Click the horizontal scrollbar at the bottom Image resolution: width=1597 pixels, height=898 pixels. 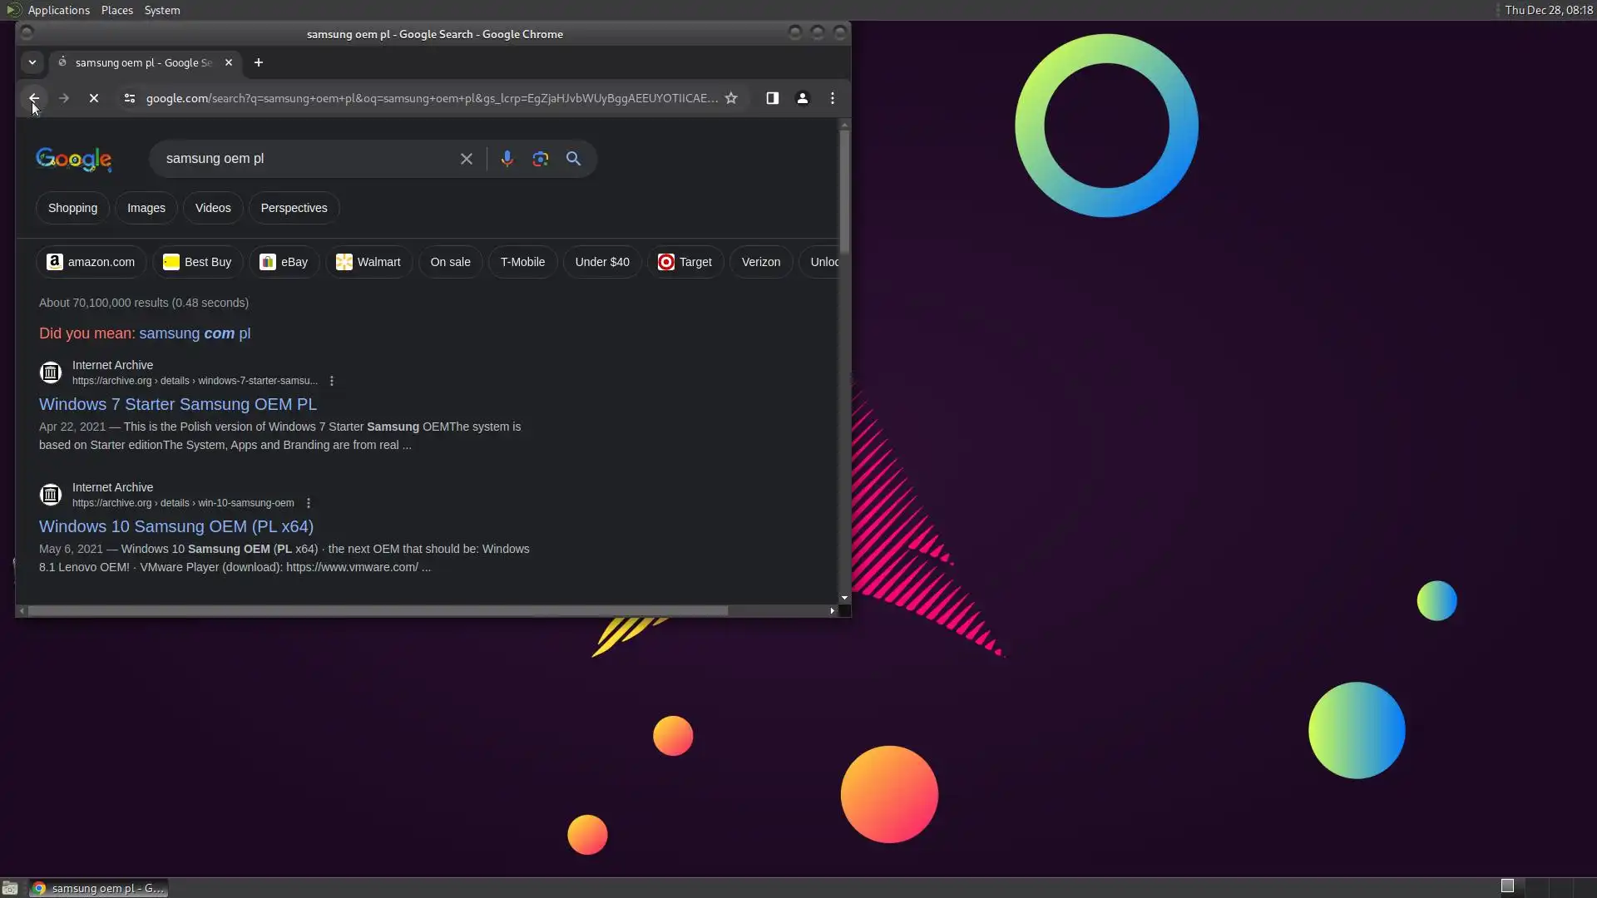tap(378, 611)
